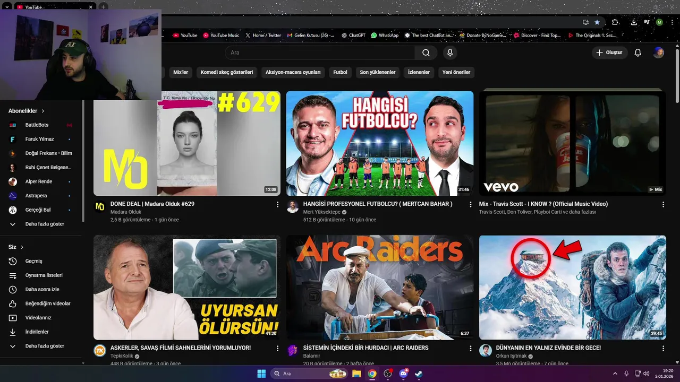The image size is (680, 382).
Task: Expand the Siz section chevron
Action: (22, 247)
